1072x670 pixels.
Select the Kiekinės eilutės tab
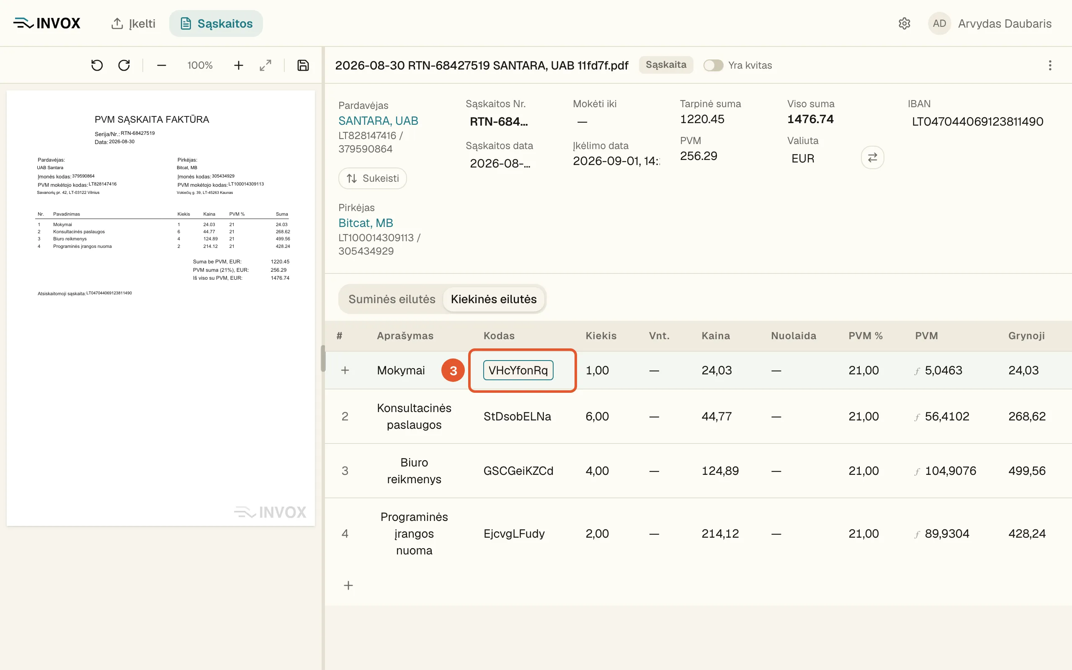(x=493, y=299)
